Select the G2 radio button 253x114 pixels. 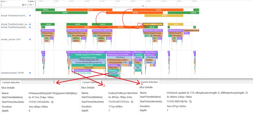[28, 5]
